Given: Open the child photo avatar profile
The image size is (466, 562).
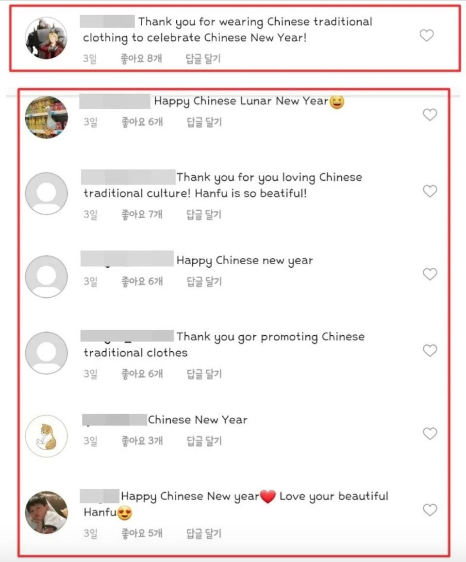Looking at the screenshot, I should click(46, 512).
